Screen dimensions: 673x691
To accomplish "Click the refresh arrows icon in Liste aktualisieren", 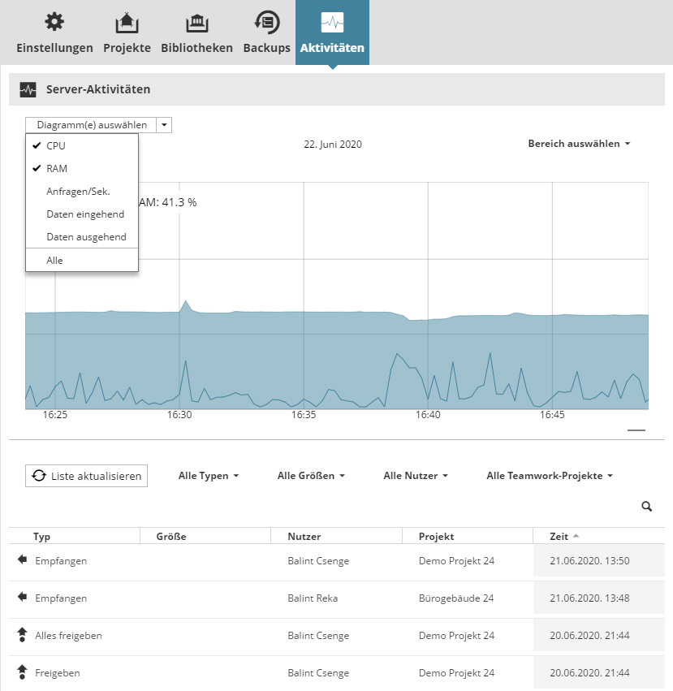I will pyautogui.click(x=39, y=476).
